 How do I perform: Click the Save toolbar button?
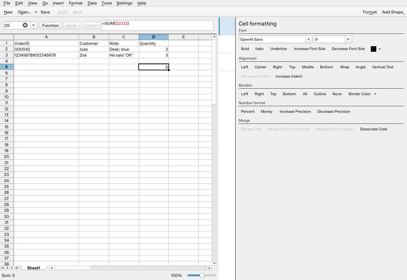tap(45, 12)
